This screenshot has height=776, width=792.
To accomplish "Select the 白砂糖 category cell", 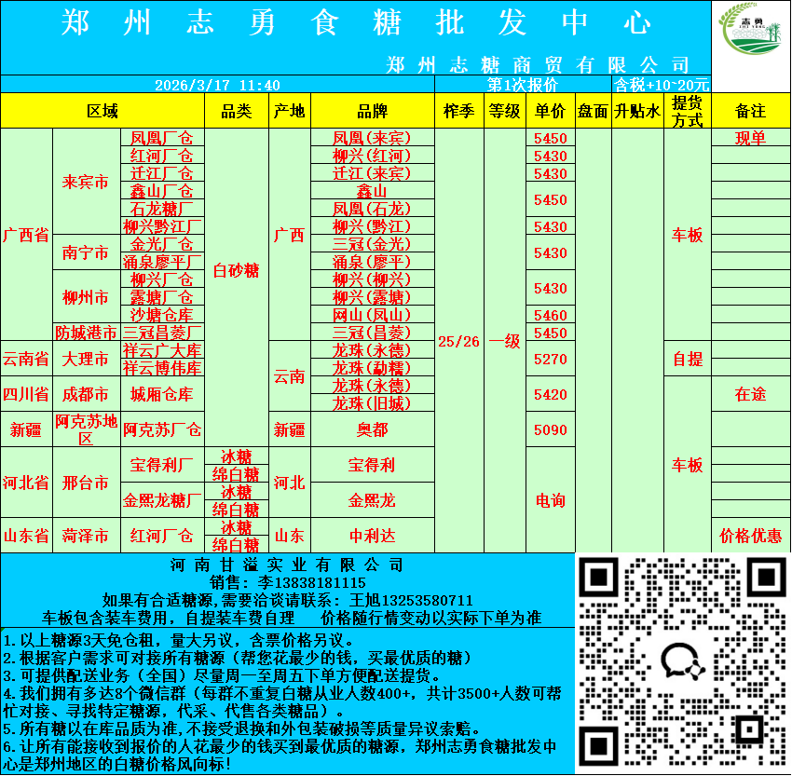I will point(236,270).
